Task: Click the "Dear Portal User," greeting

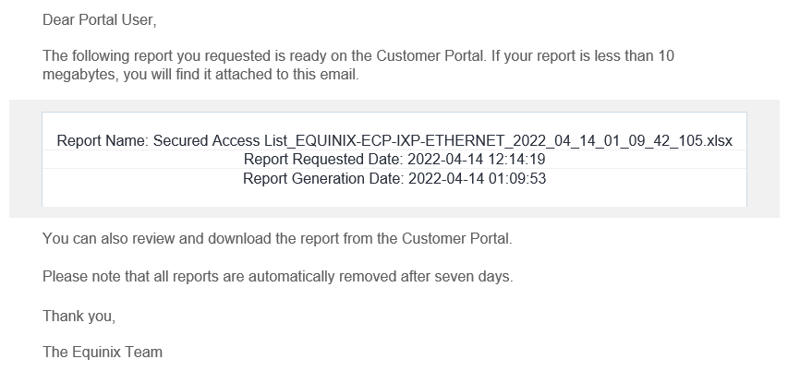Action: (100, 20)
